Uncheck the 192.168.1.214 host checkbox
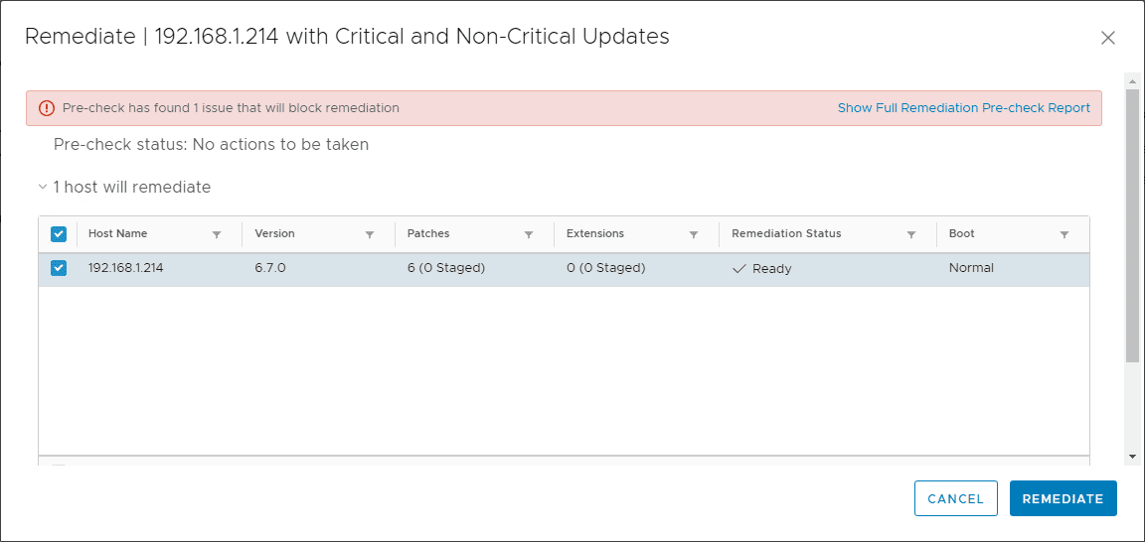Viewport: 1145px width, 542px height. click(59, 268)
